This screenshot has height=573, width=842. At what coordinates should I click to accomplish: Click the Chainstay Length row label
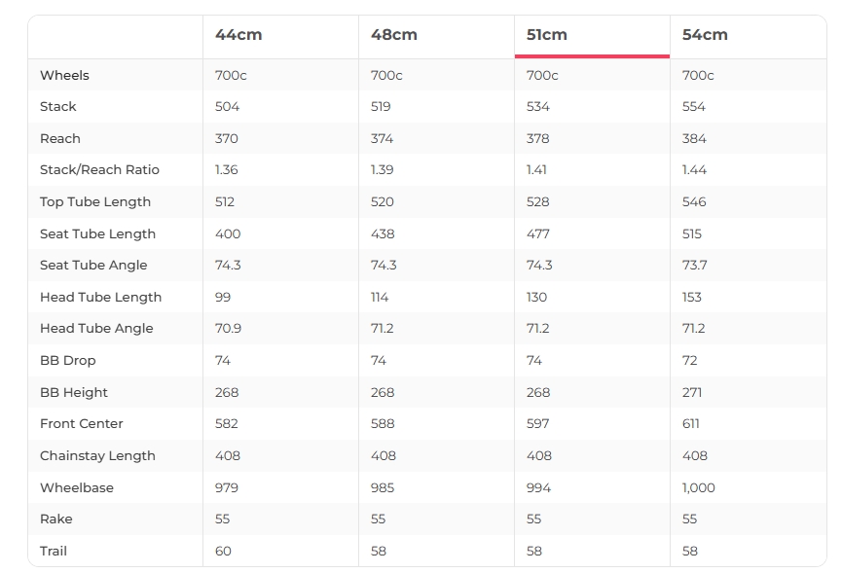point(97,456)
